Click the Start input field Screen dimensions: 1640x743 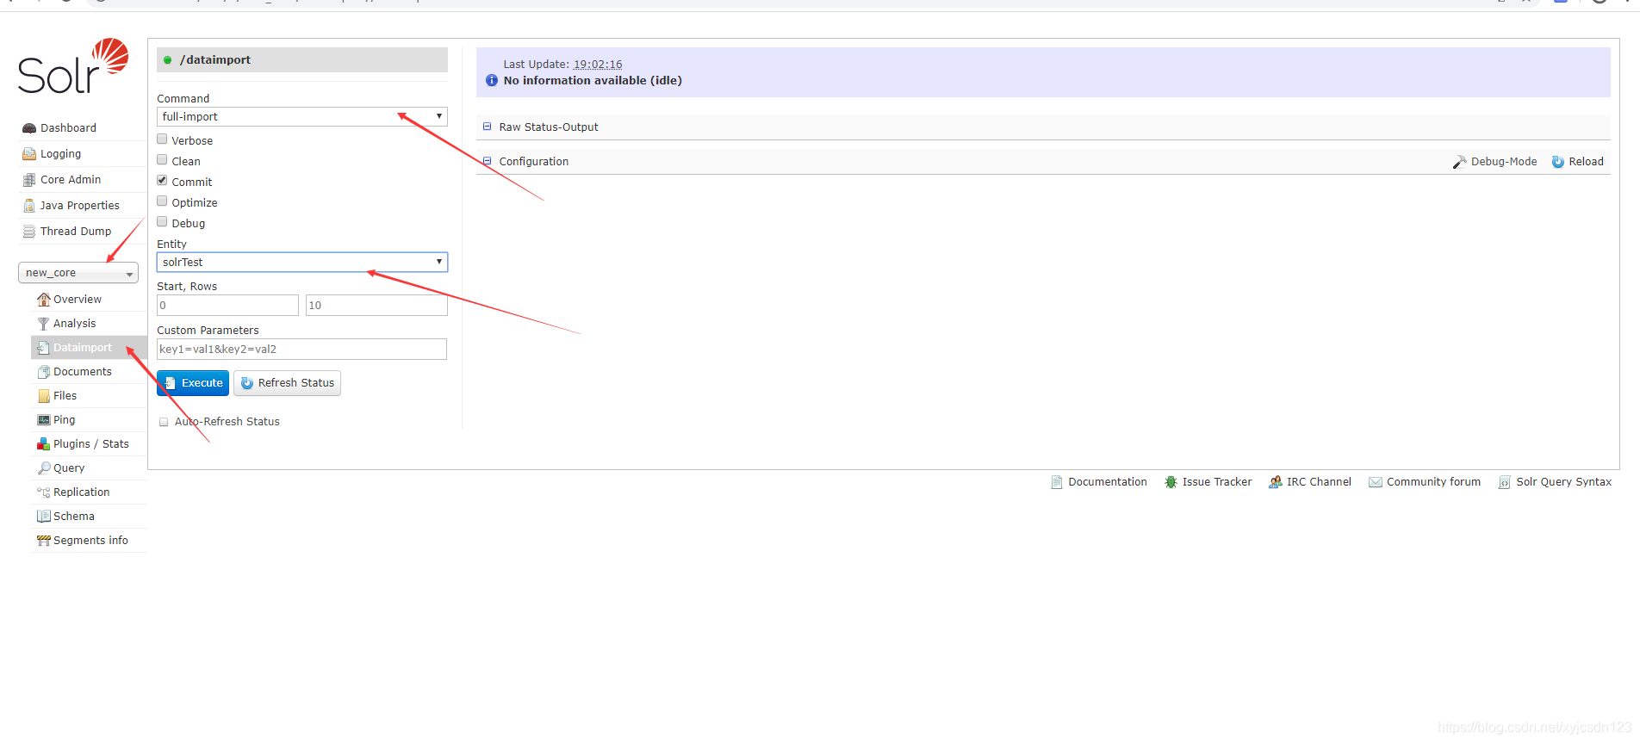coord(227,306)
